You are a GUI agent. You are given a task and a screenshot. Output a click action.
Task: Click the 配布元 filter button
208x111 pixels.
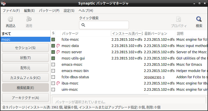click(25, 68)
